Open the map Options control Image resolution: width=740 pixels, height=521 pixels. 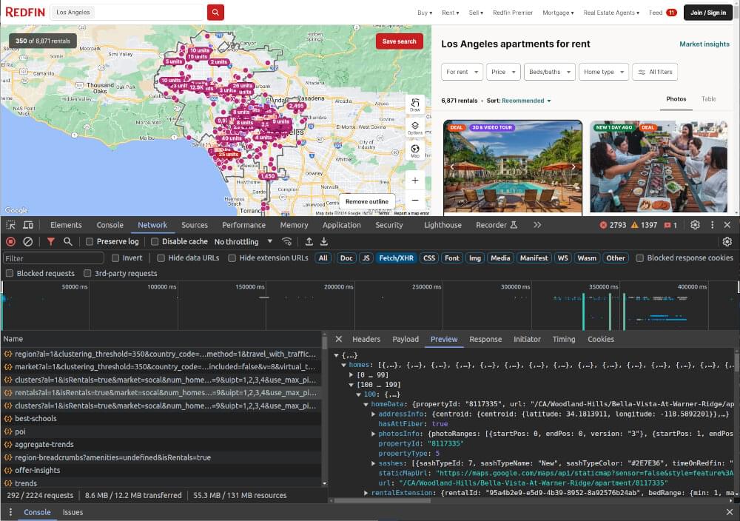point(415,126)
